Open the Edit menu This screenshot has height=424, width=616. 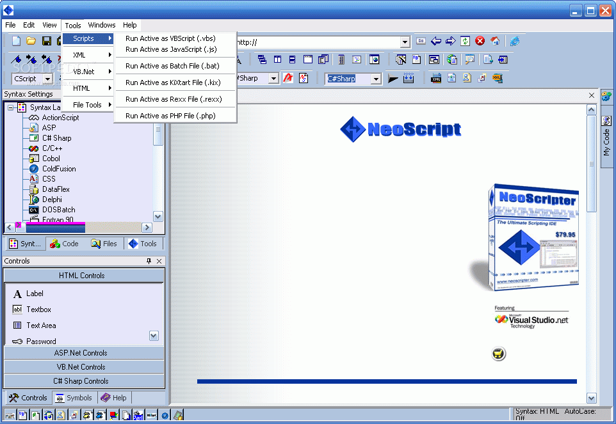point(29,25)
